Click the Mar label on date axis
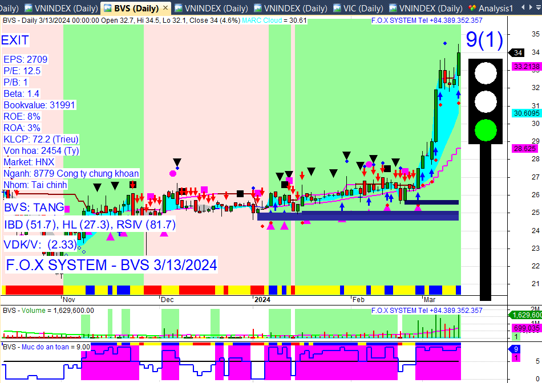This screenshot has width=542, height=383. (430, 299)
